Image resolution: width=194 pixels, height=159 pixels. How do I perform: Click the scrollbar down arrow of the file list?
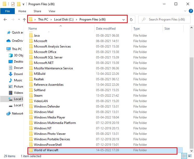click(191, 151)
